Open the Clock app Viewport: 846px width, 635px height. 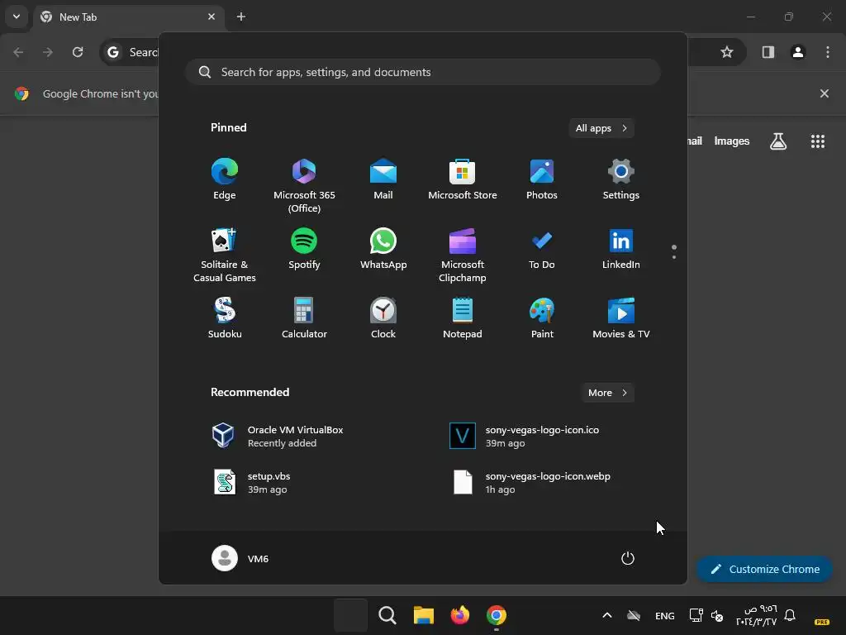tap(383, 318)
